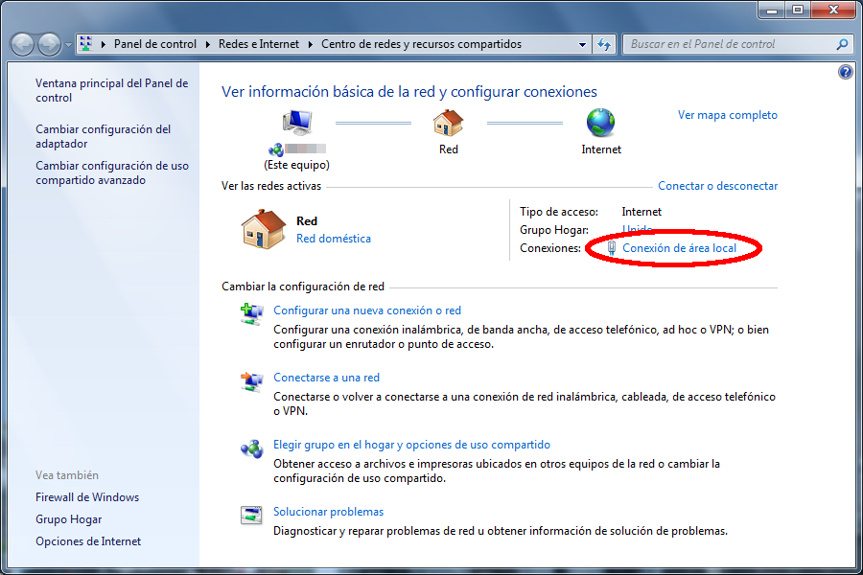Close the Control Panel window
863x575 pixels.
pos(833,10)
